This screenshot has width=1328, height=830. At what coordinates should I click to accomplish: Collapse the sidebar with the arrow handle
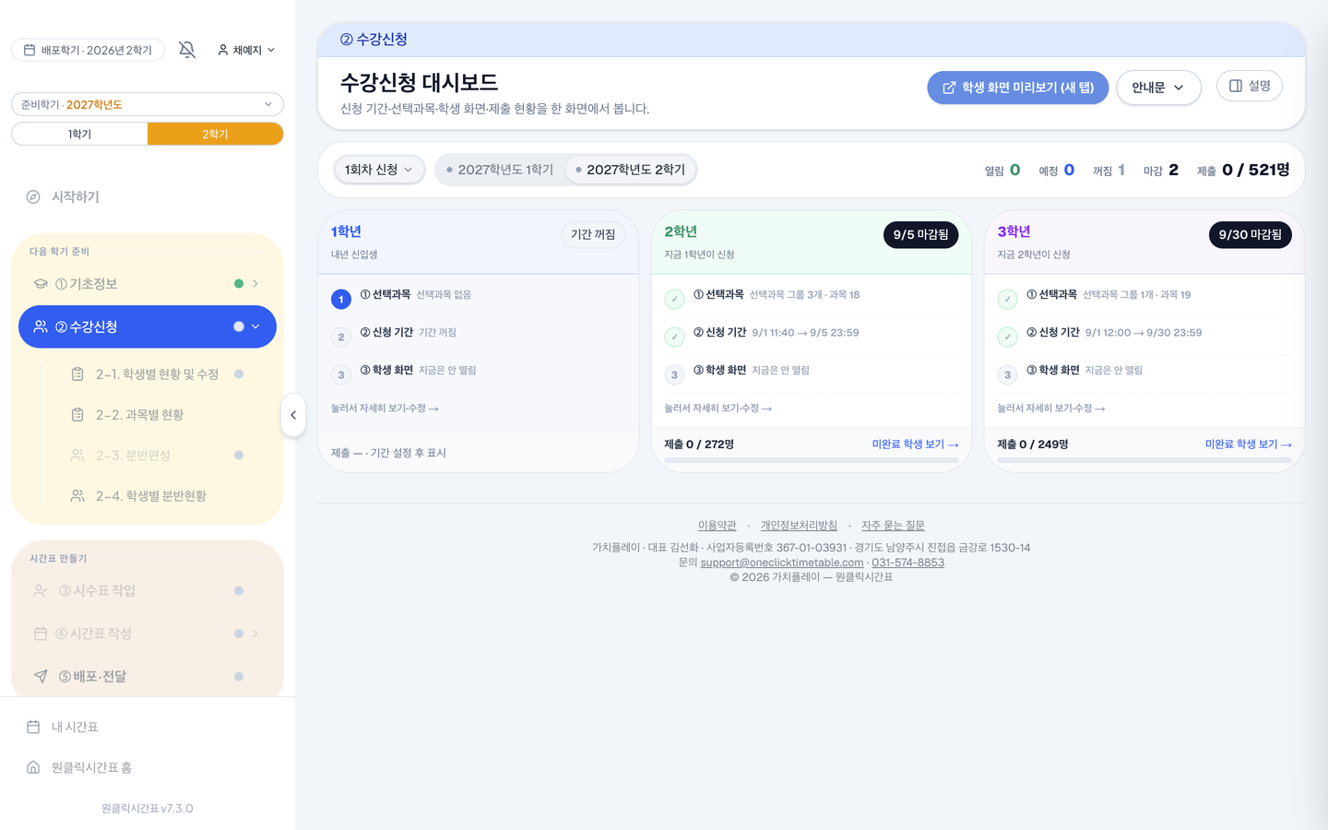click(293, 415)
